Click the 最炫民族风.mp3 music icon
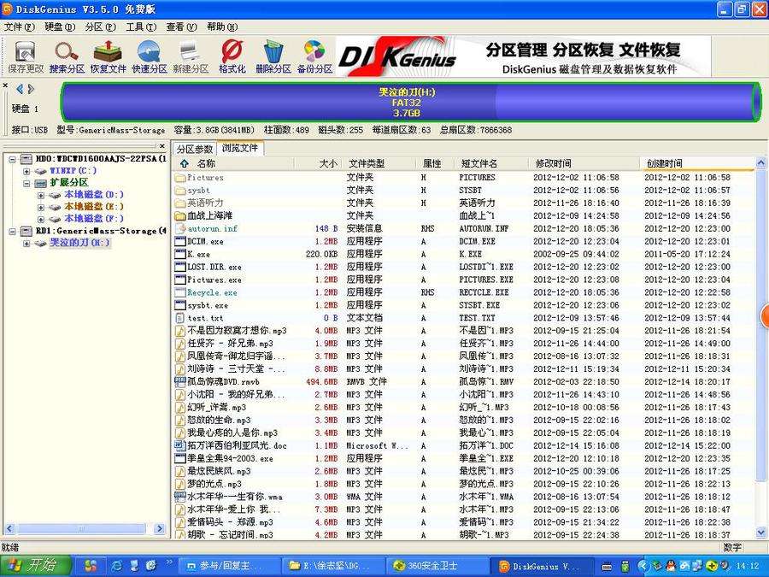Screen dimensions: 769x577 click(x=180, y=470)
